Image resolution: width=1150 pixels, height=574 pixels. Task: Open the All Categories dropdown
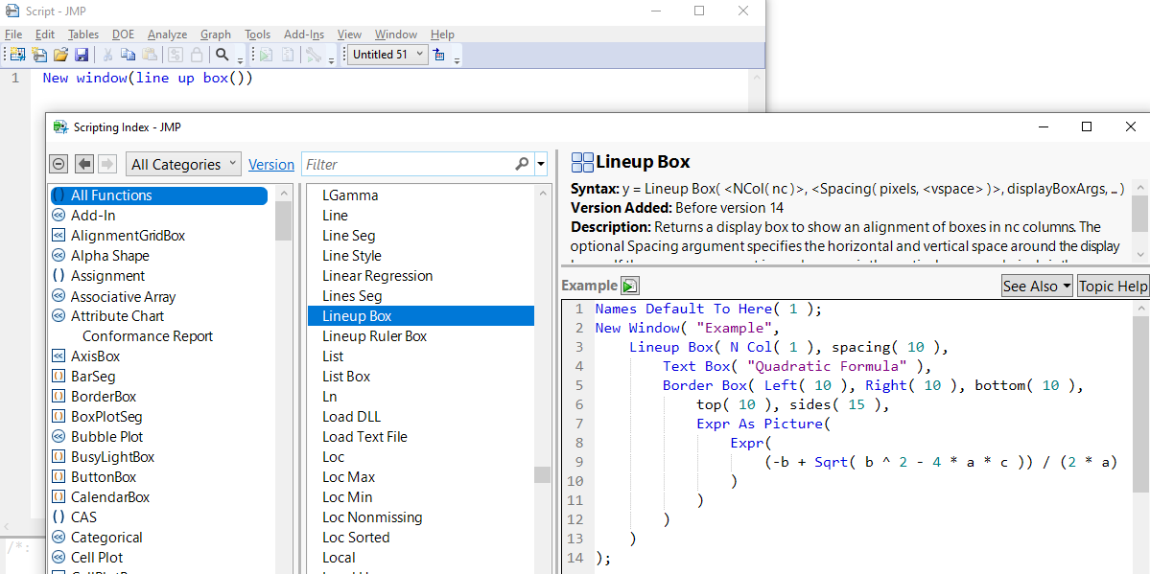[184, 164]
